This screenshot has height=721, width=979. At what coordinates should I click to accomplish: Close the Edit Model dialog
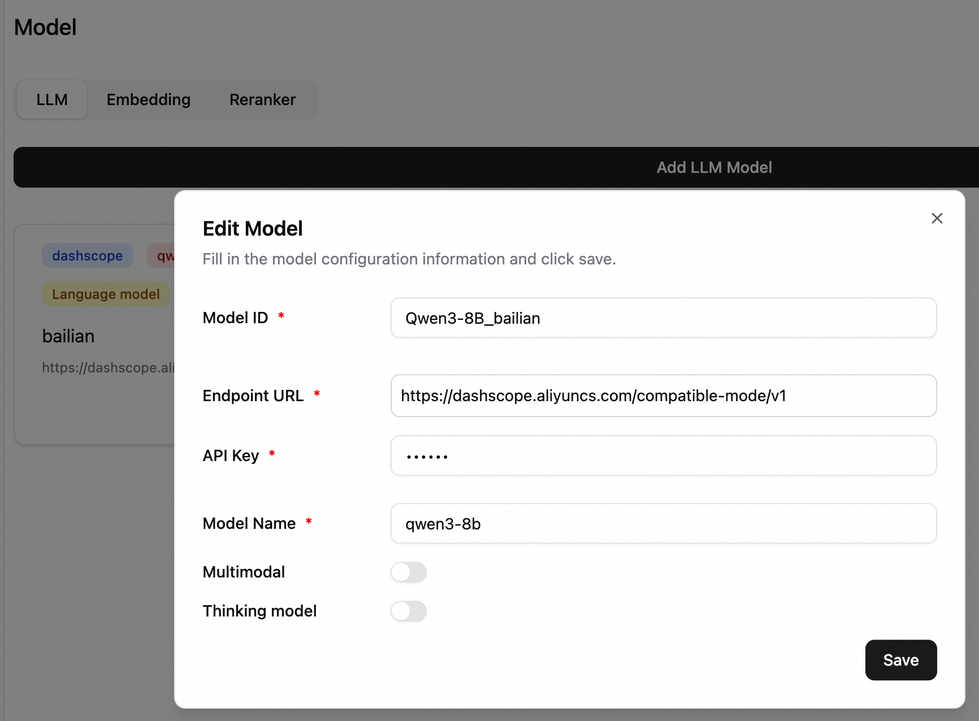[x=937, y=218]
